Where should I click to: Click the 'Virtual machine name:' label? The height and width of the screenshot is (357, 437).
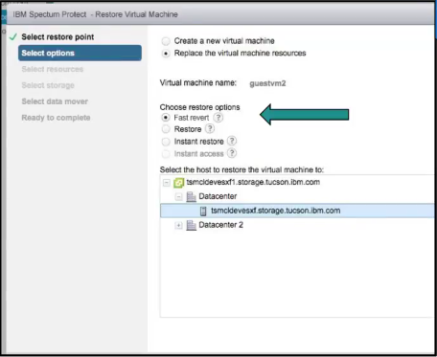(198, 83)
